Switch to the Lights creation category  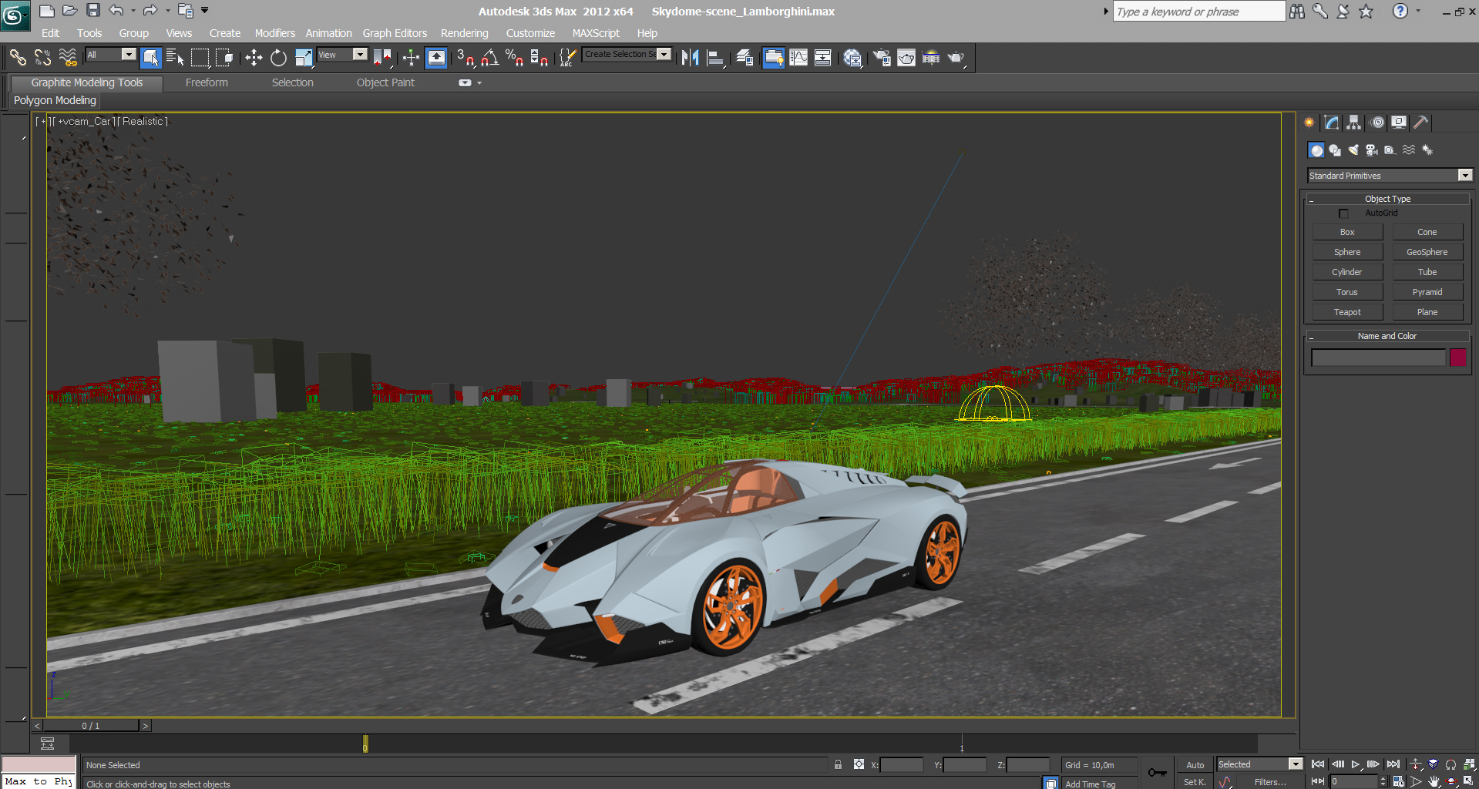pyautogui.click(x=1353, y=149)
